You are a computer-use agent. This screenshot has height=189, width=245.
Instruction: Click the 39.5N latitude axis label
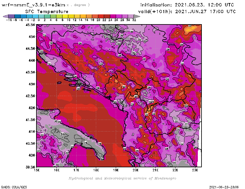[30, 167]
